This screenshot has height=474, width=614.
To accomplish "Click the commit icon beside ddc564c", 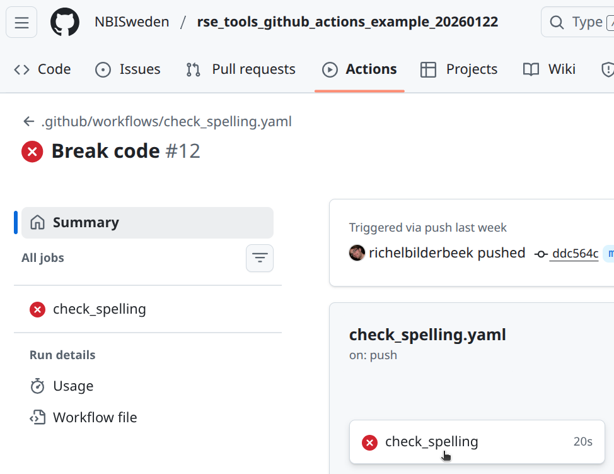I will click(x=540, y=254).
